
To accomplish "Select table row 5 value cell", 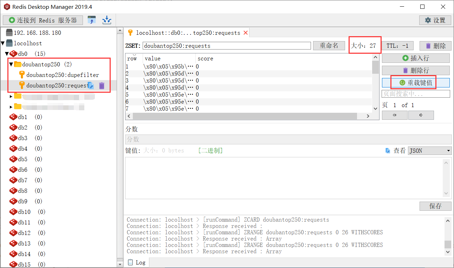I will click(x=169, y=94).
